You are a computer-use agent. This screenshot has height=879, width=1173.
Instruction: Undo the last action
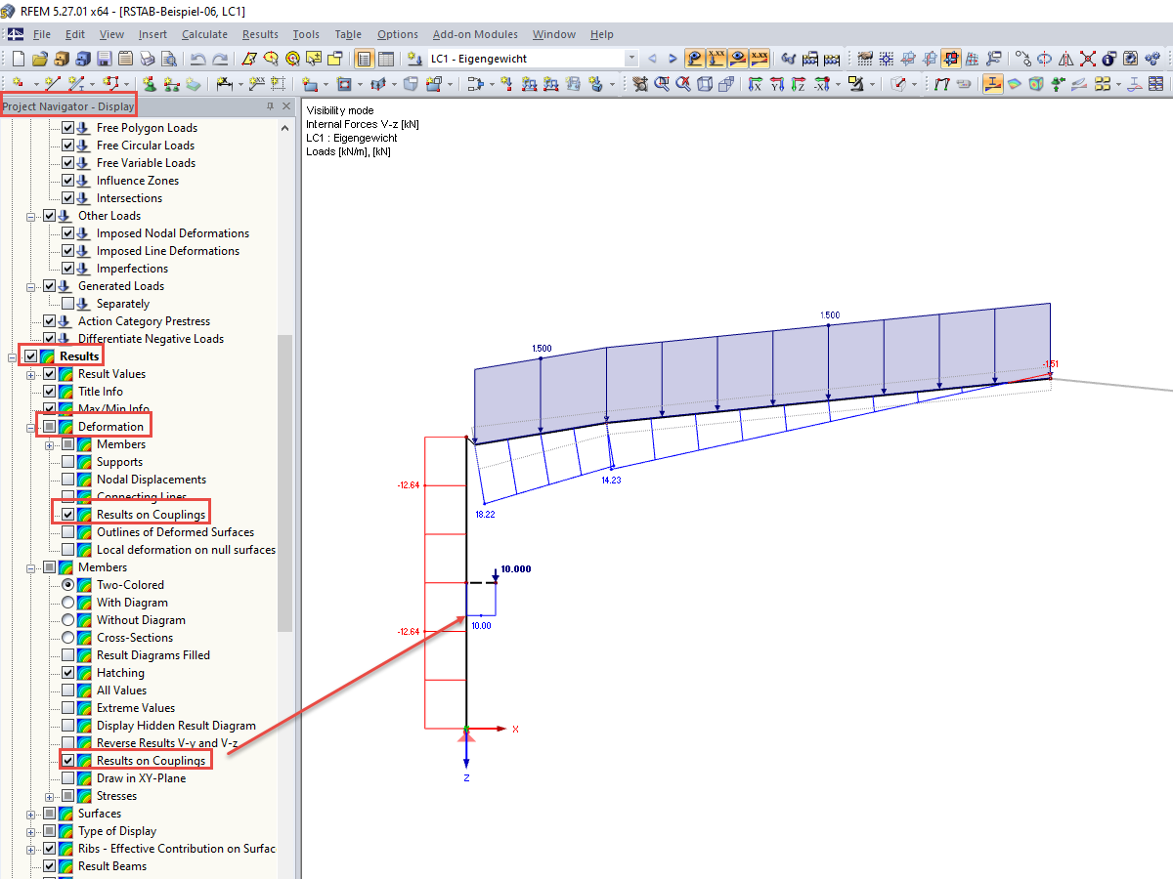pyautogui.click(x=194, y=58)
